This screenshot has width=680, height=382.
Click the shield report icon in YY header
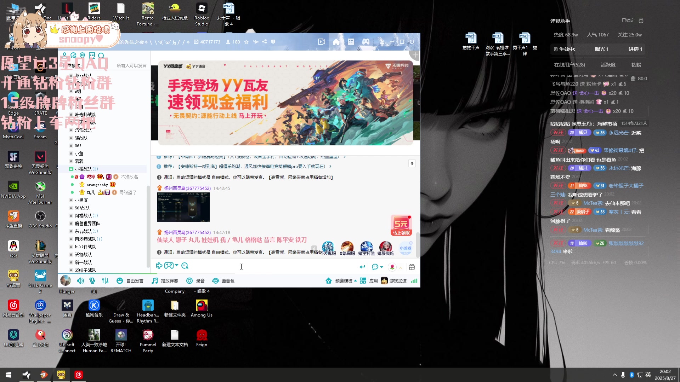point(273,42)
